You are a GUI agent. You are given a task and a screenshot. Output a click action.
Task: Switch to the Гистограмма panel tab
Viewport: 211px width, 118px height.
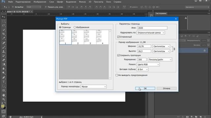(161, 13)
